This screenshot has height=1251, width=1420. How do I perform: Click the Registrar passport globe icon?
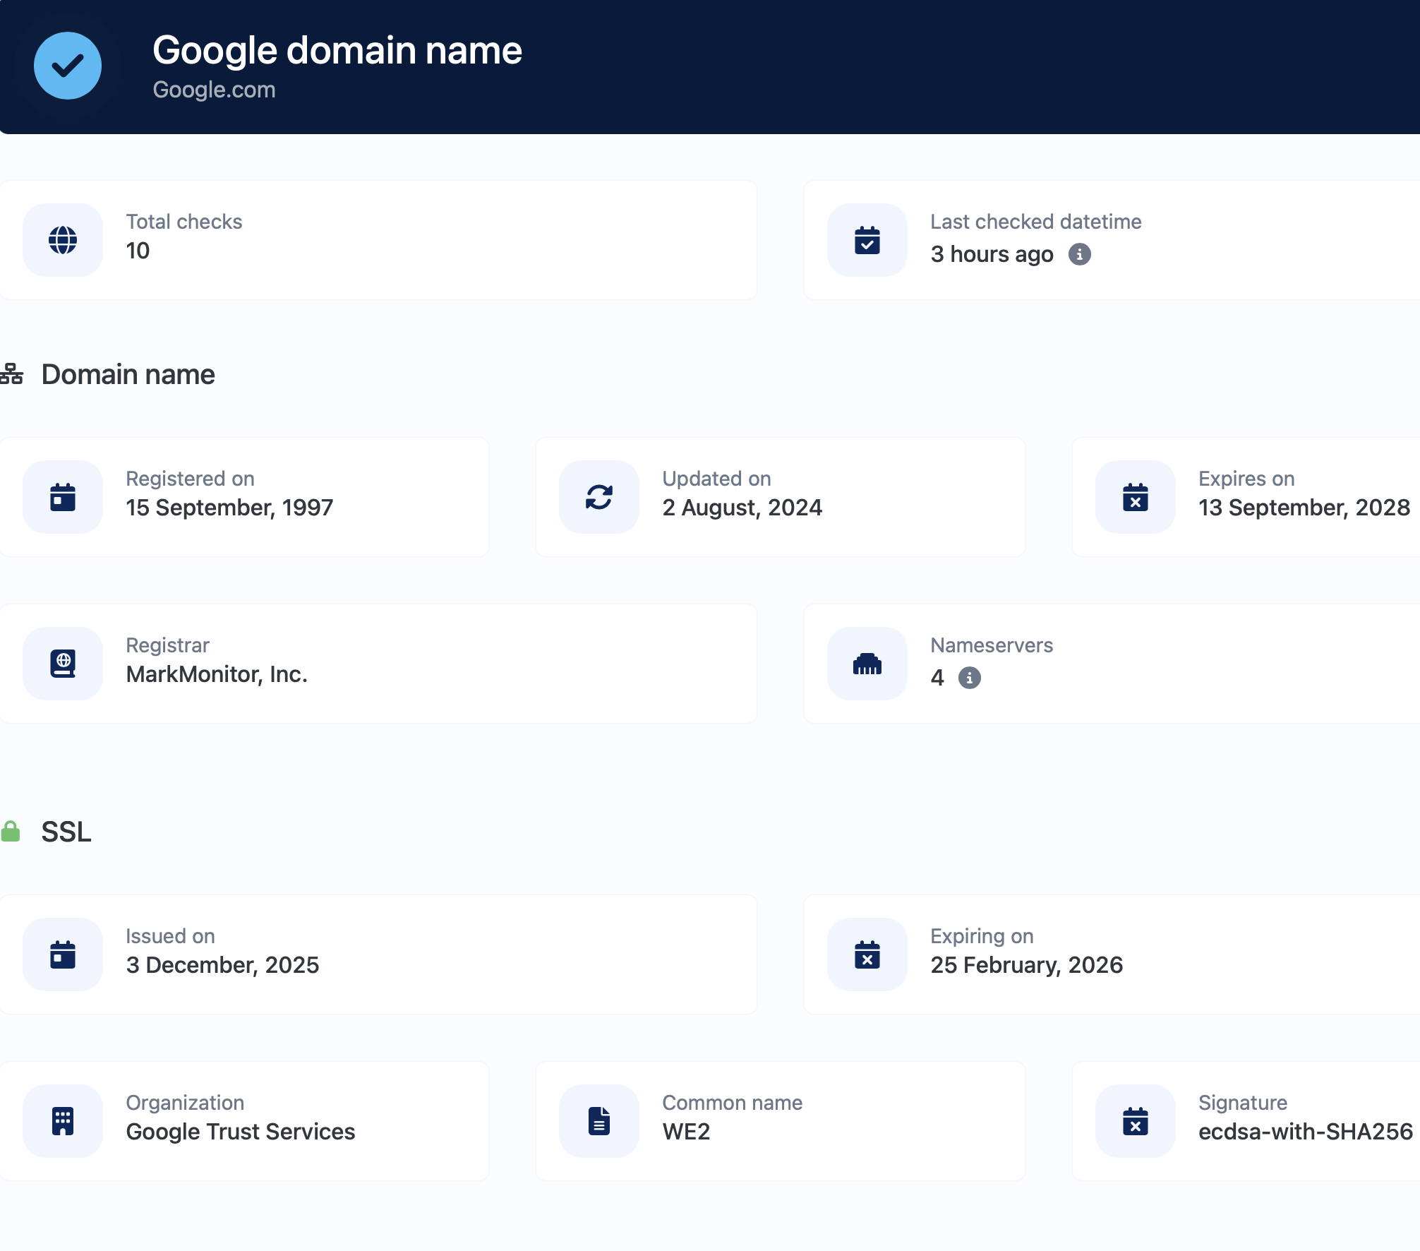coord(63,664)
